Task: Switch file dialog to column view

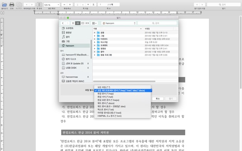Action: pyautogui.click(x=83, y=23)
